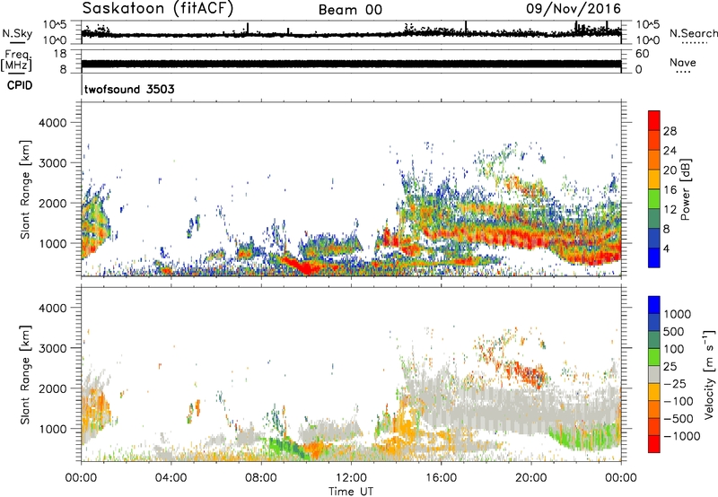Image resolution: width=718 pixels, height=497 pixels.
Task: Click the '04:00' time axis tick label
Action: (171, 478)
